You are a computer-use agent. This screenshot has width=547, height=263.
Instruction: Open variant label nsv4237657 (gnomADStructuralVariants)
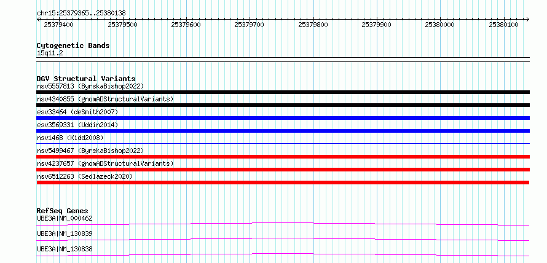pos(105,163)
